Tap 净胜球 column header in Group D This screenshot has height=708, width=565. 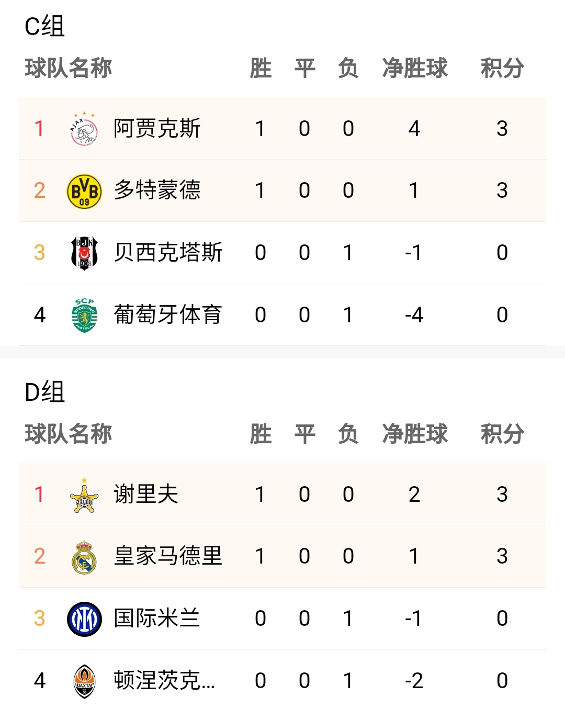(x=415, y=434)
